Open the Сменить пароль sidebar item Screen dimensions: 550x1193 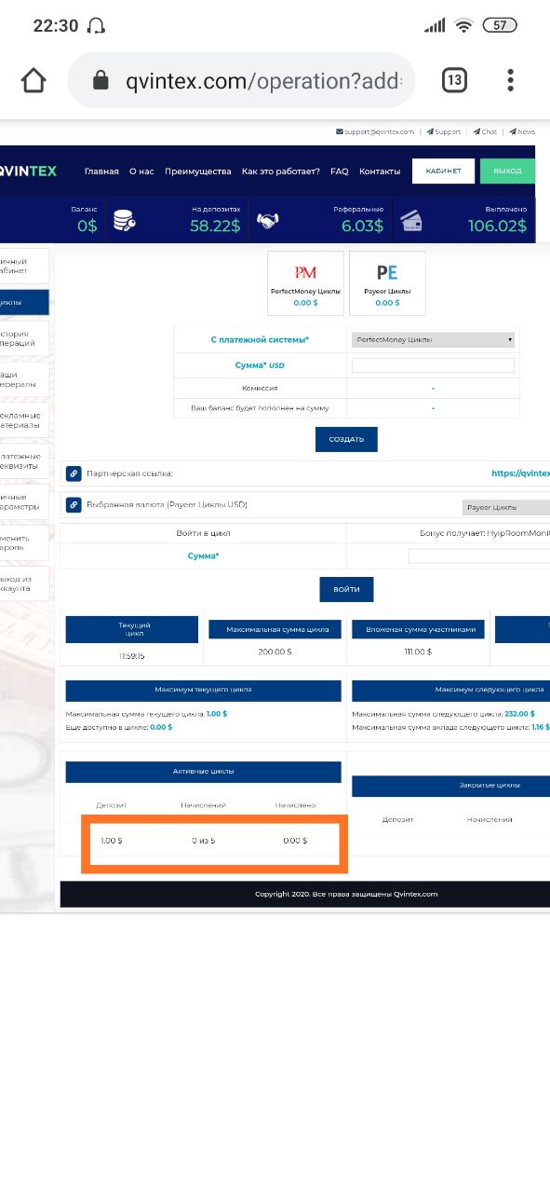(x=24, y=542)
